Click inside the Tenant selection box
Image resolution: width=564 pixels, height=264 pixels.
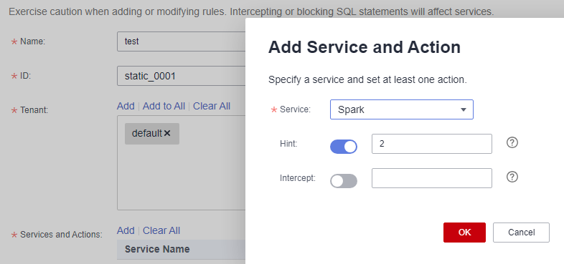(x=182, y=162)
